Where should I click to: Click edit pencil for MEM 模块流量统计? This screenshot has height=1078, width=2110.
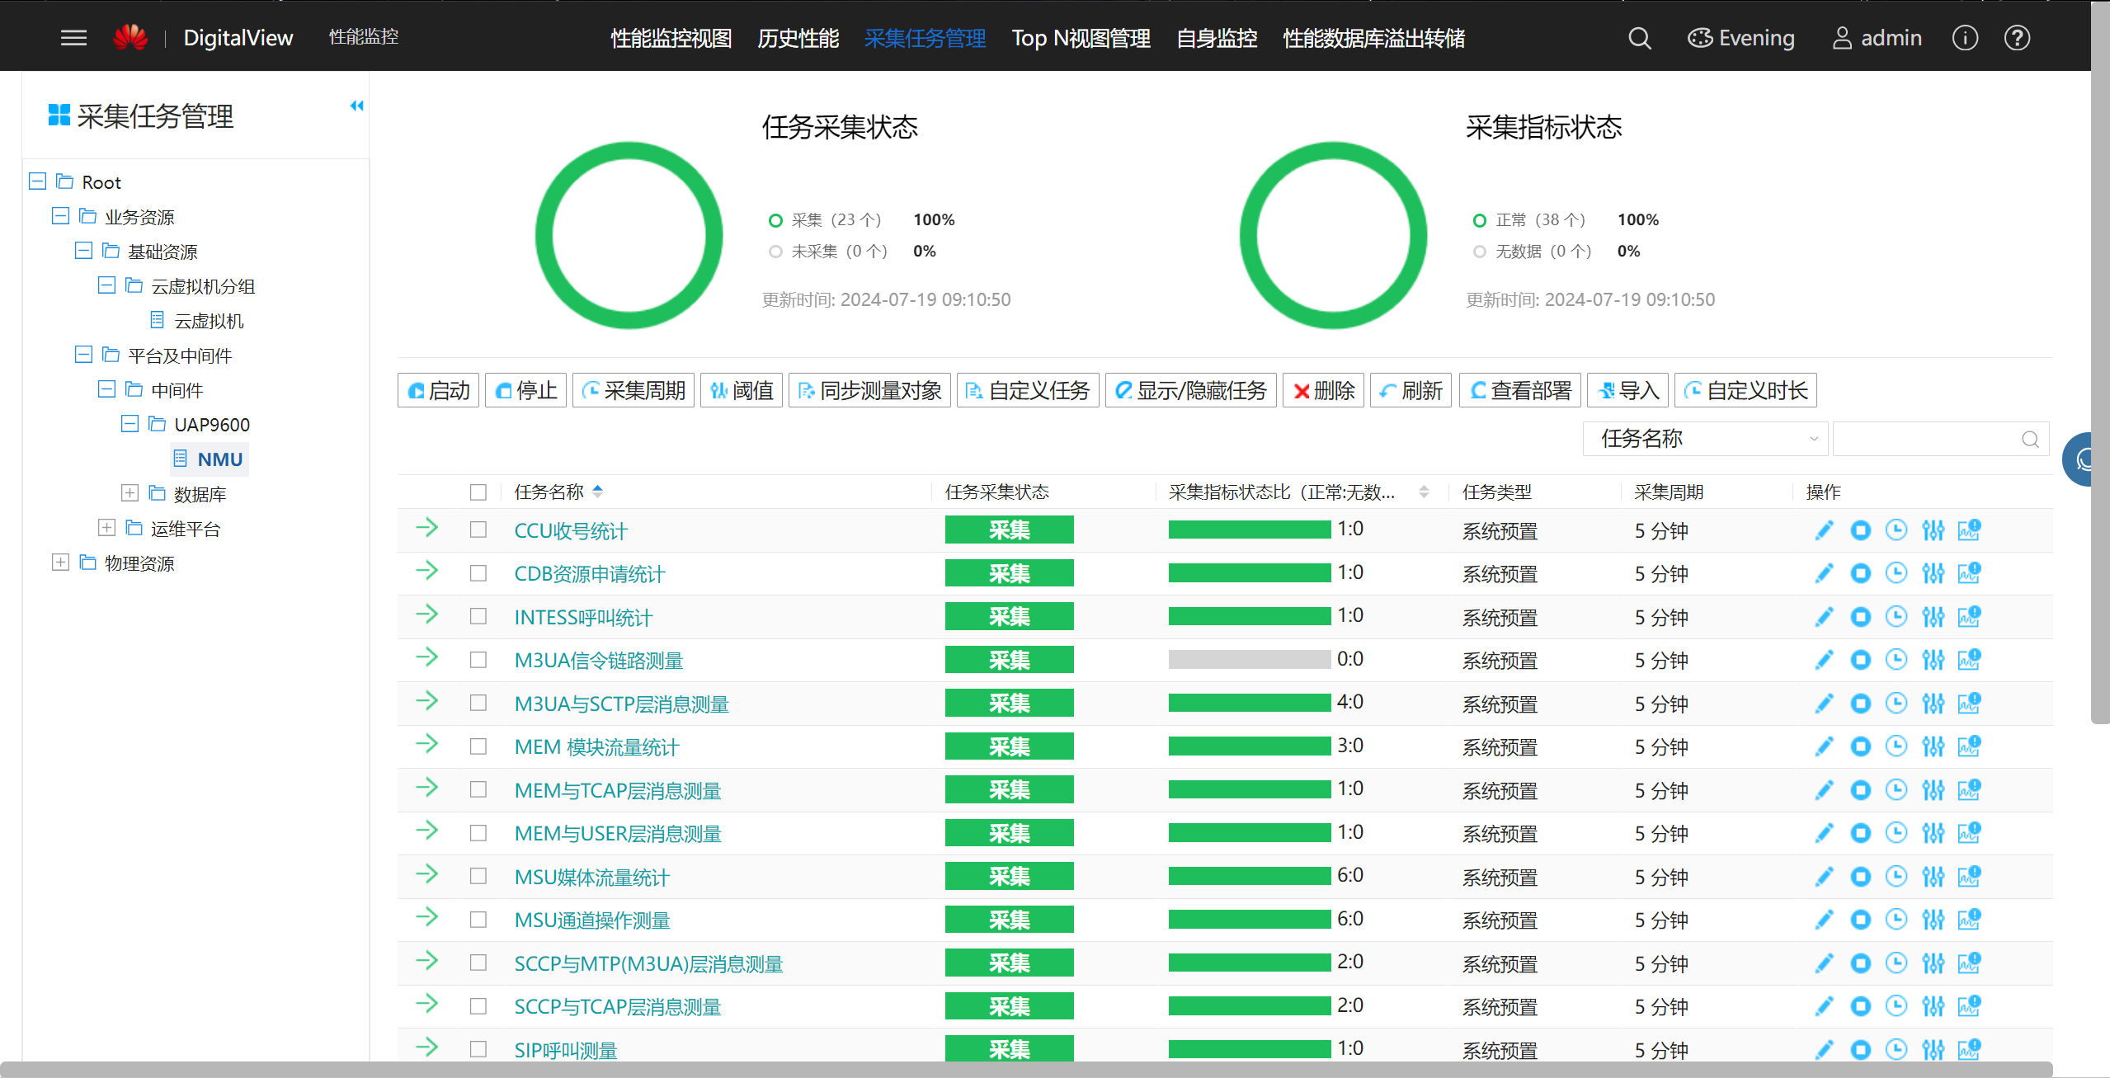[x=1824, y=746]
